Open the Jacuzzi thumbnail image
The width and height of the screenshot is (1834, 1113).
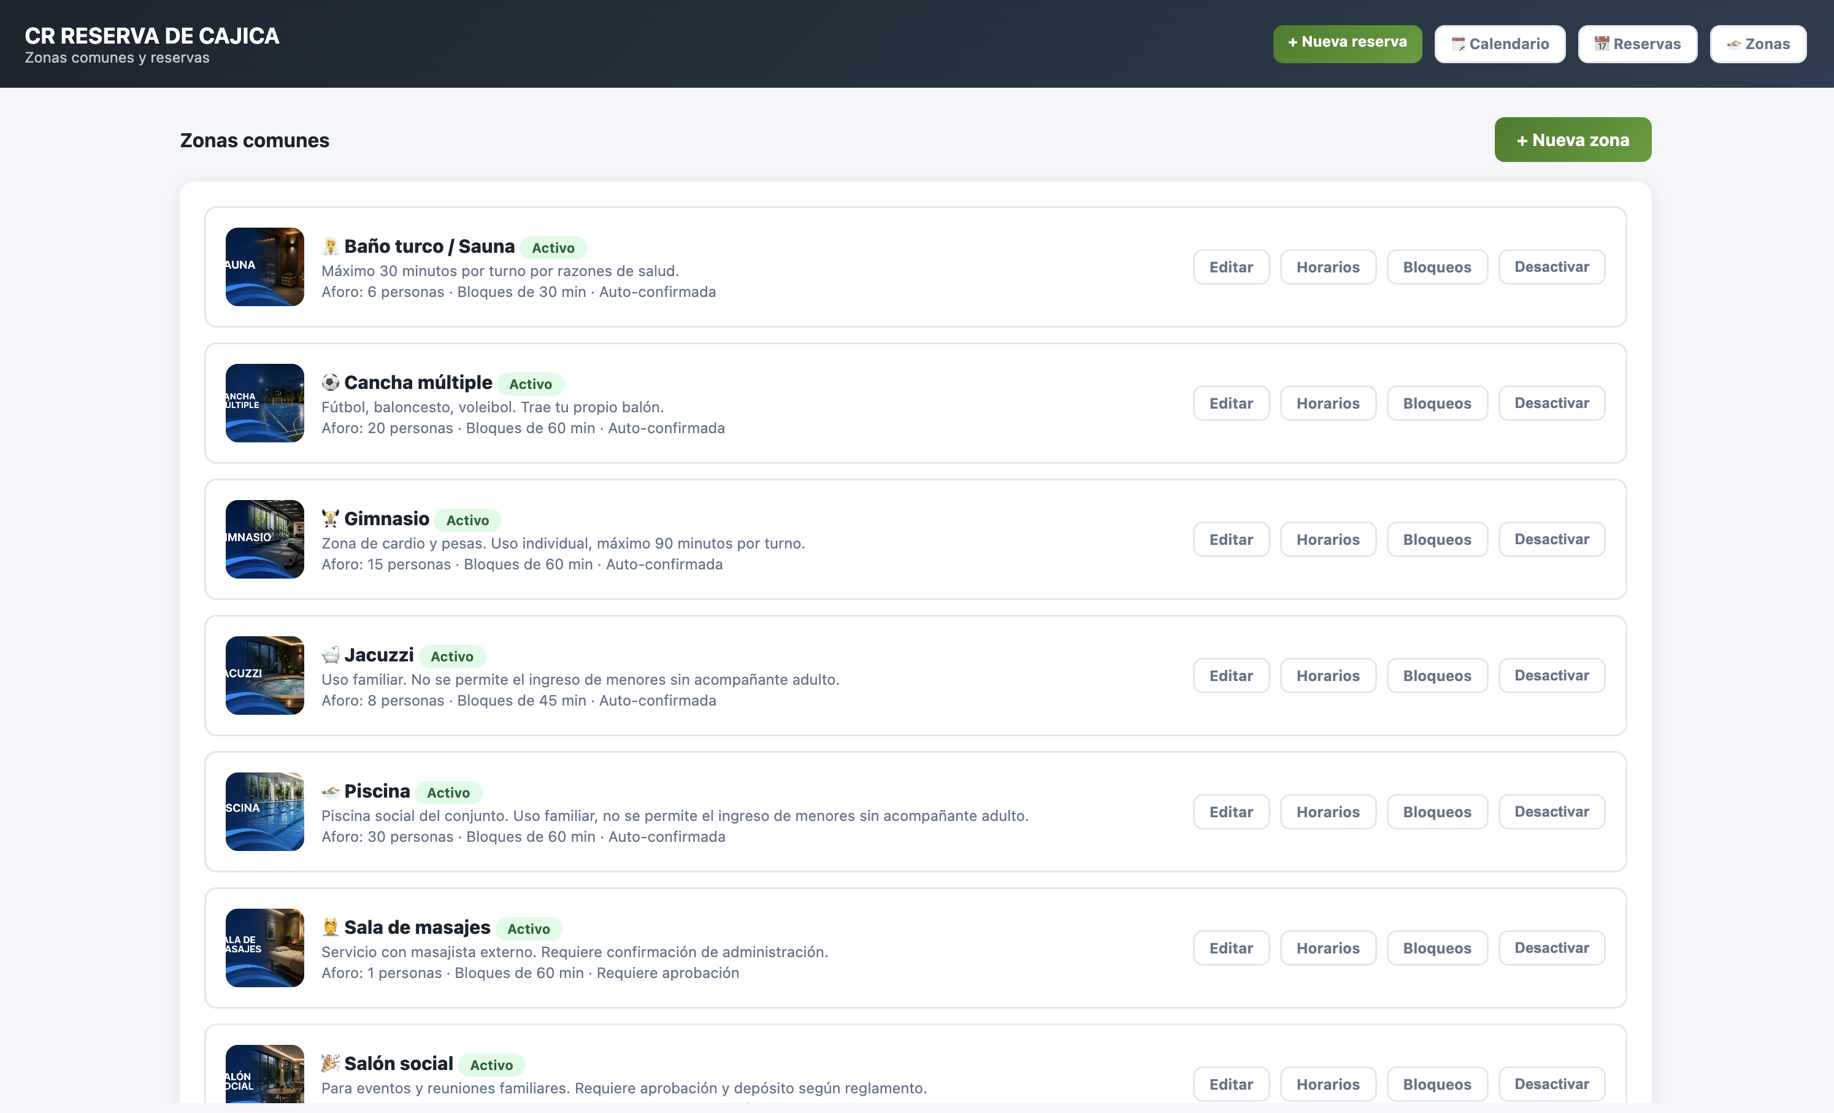click(x=265, y=676)
